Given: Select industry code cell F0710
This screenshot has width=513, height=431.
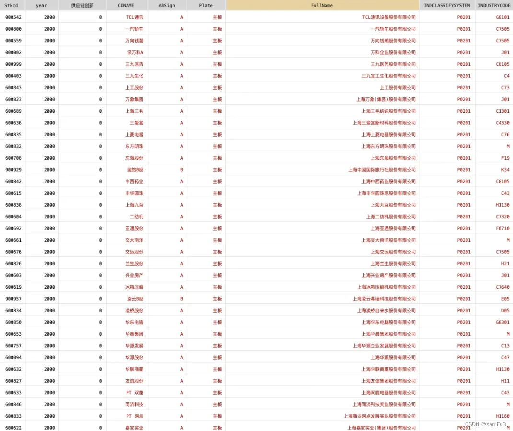Looking at the screenshot, I should coord(502,228).
